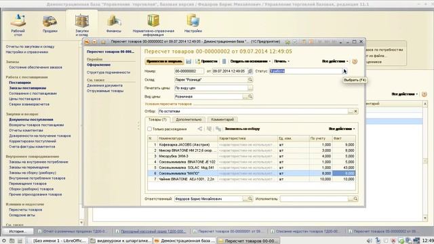
Task: Switch to the Комментарий tab
Action: click(222, 119)
